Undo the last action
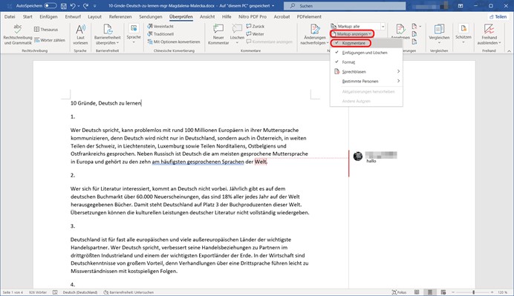 pos(73,6)
